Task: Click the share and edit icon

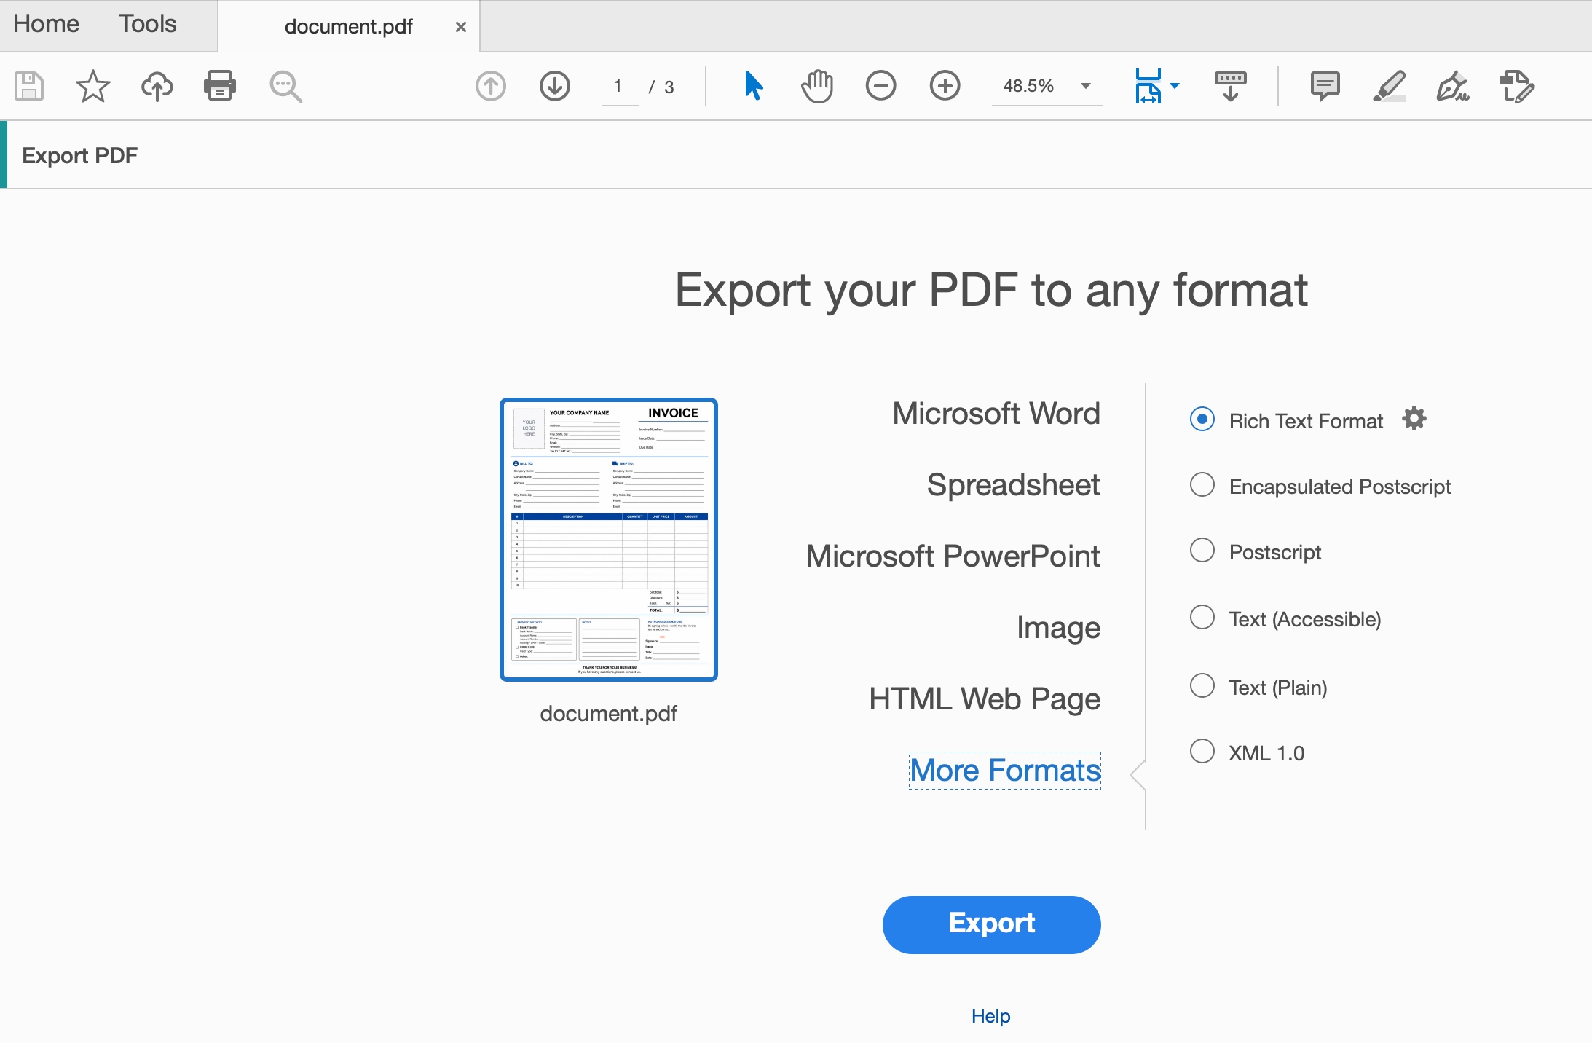Action: tap(1518, 86)
